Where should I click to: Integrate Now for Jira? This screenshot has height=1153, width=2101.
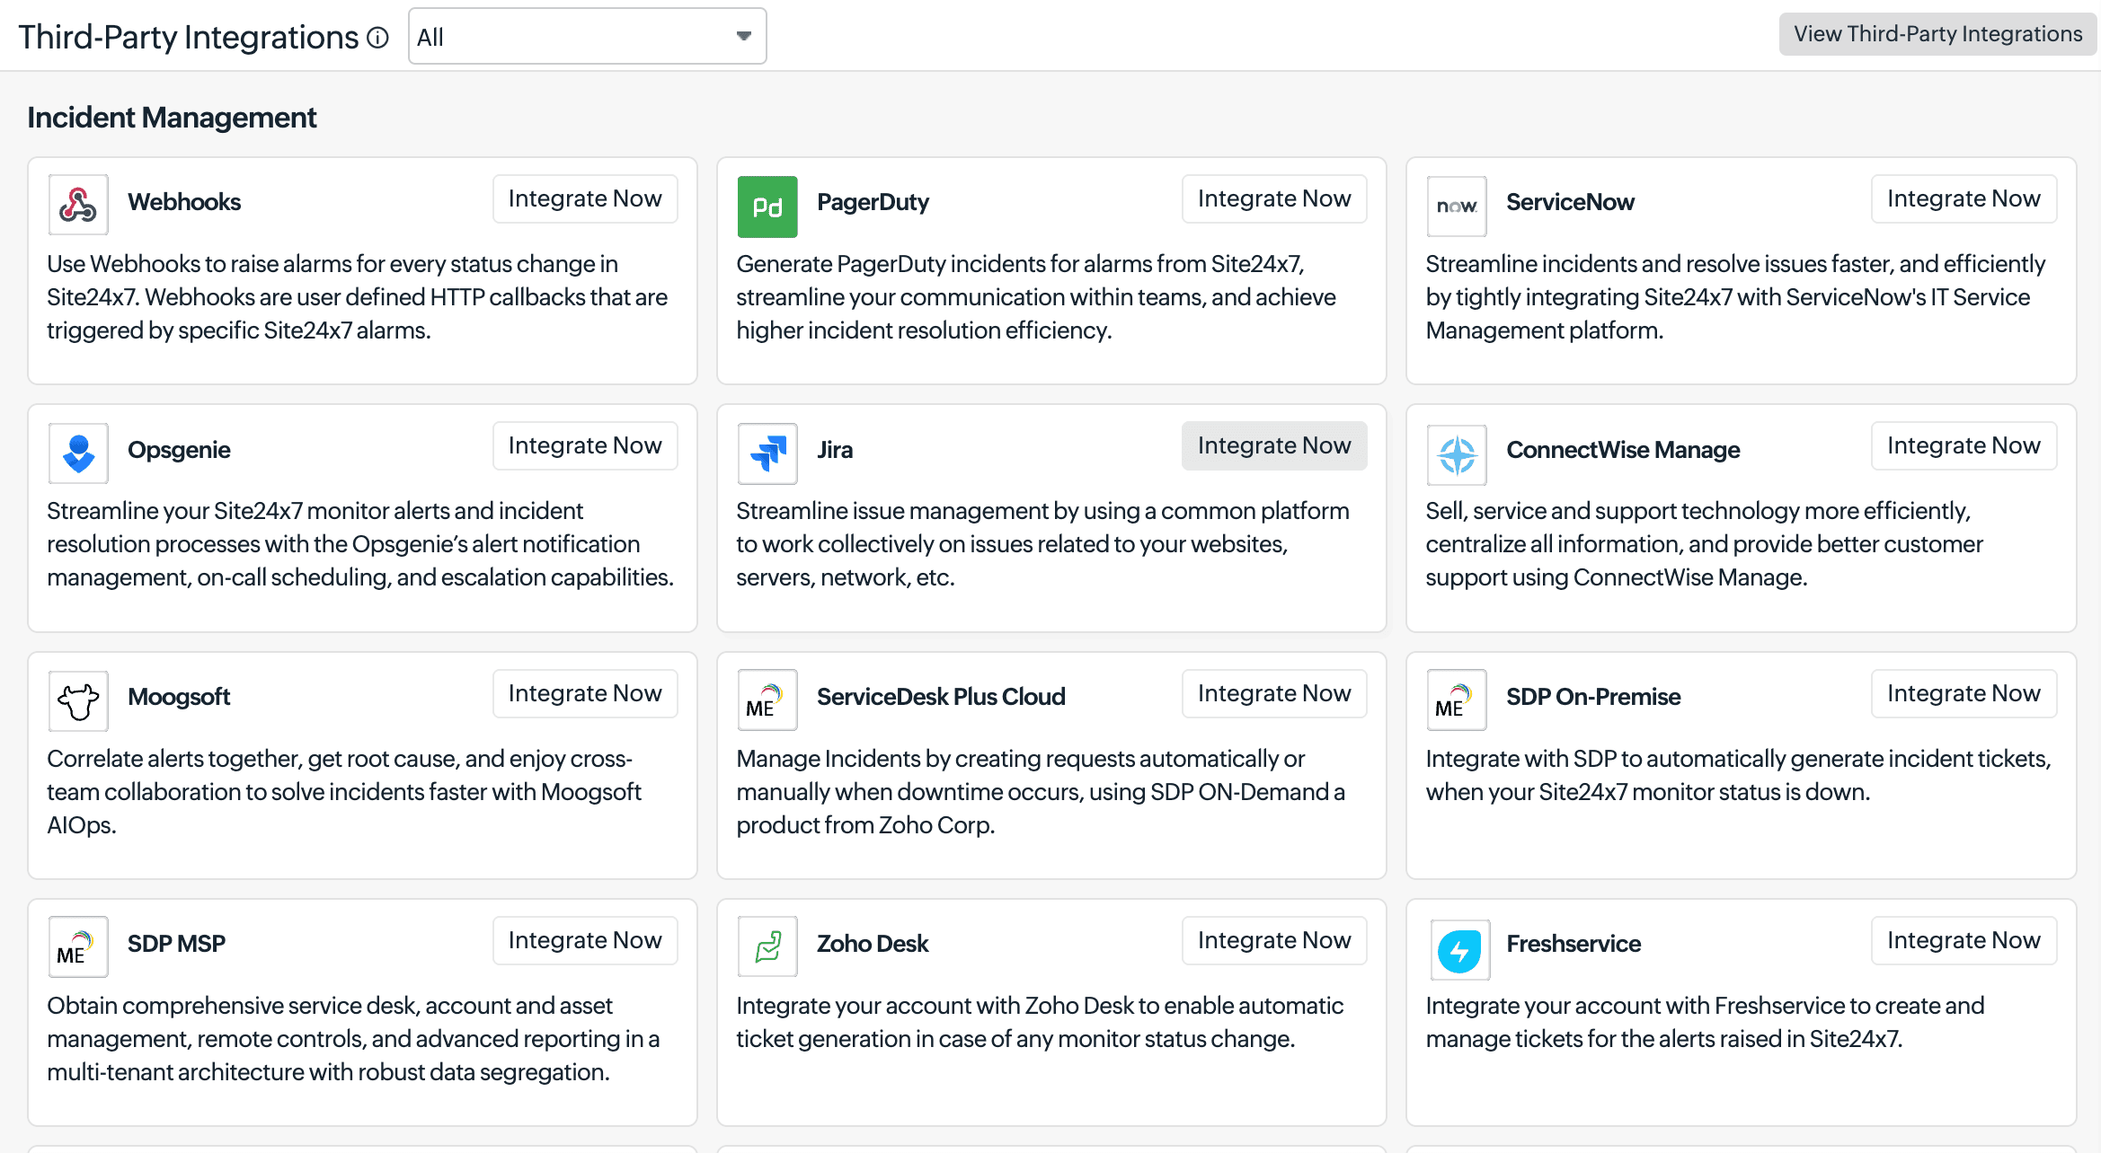(1274, 445)
